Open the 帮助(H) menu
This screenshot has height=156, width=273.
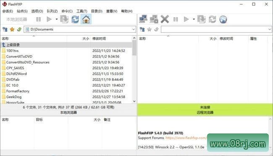pyautogui.click(x=127, y=11)
